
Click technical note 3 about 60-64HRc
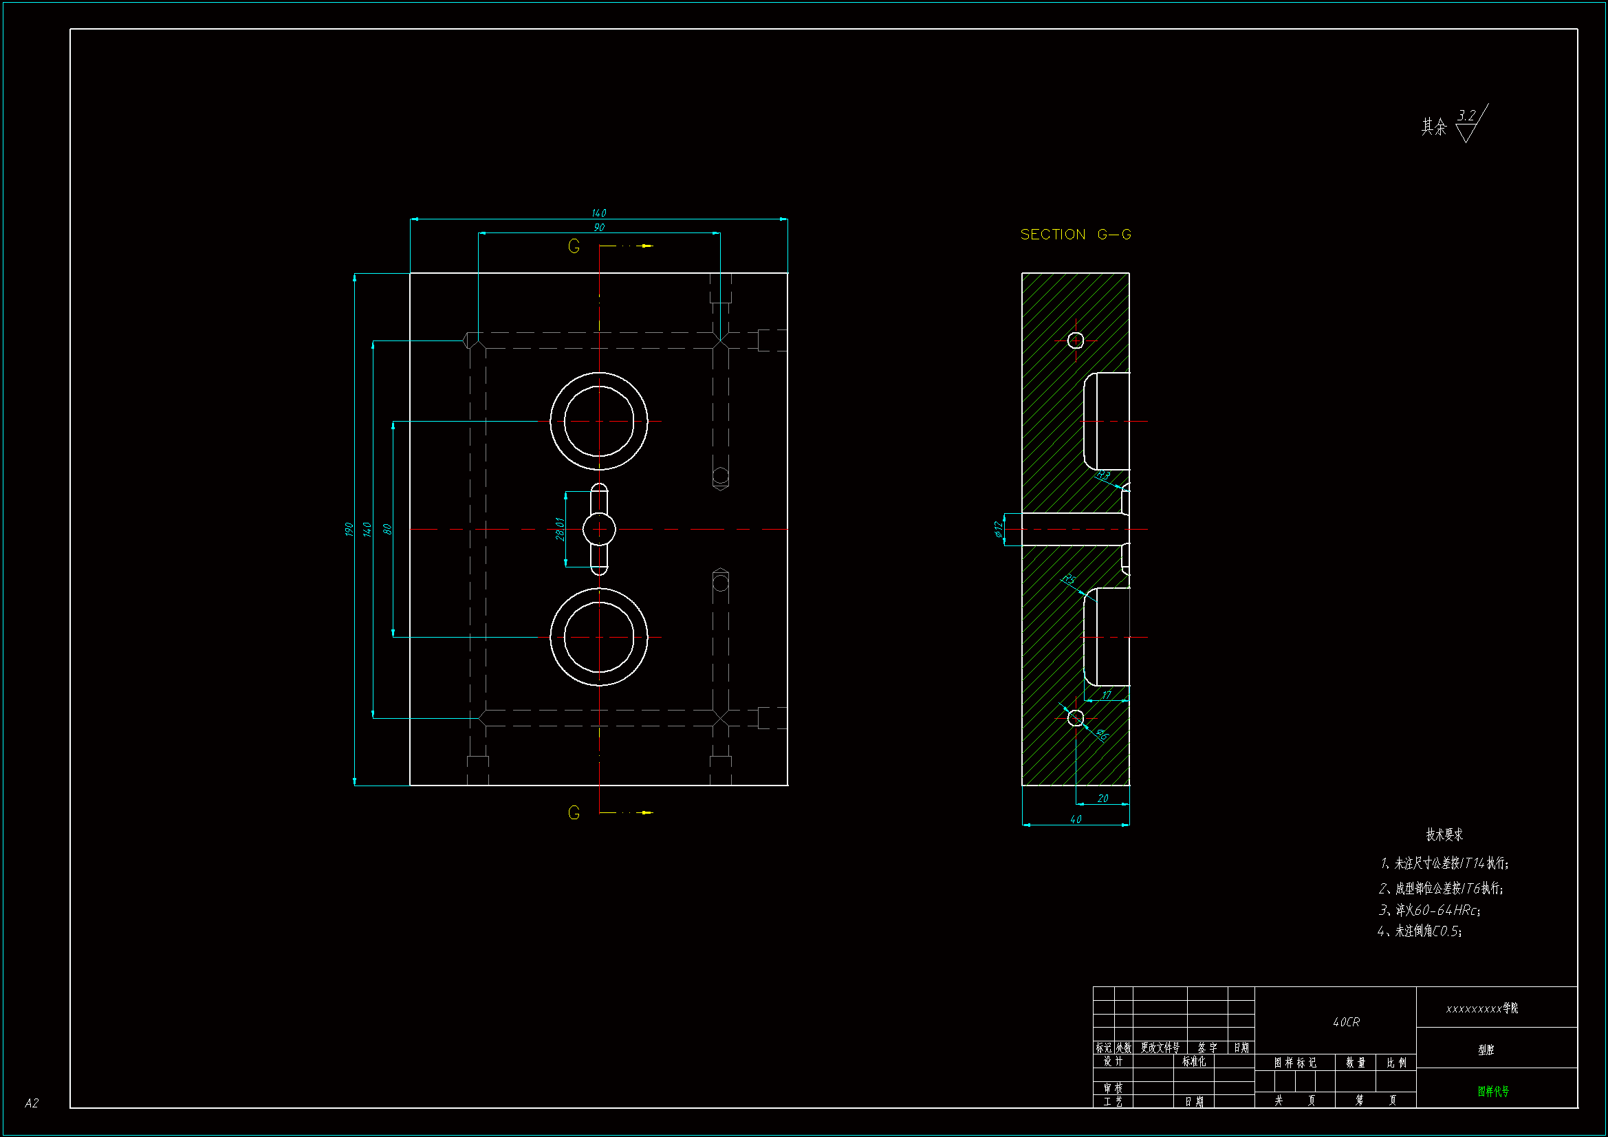1428,910
